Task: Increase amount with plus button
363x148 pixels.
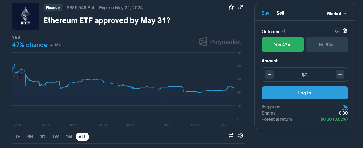Action: tap(340, 75)
